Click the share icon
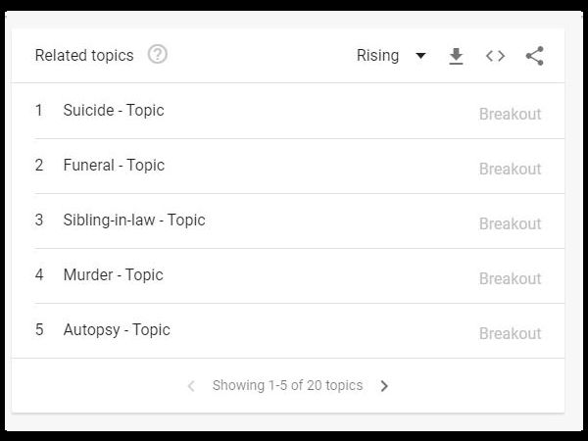The height and width of the screenshot is (441, 588). 534,56
